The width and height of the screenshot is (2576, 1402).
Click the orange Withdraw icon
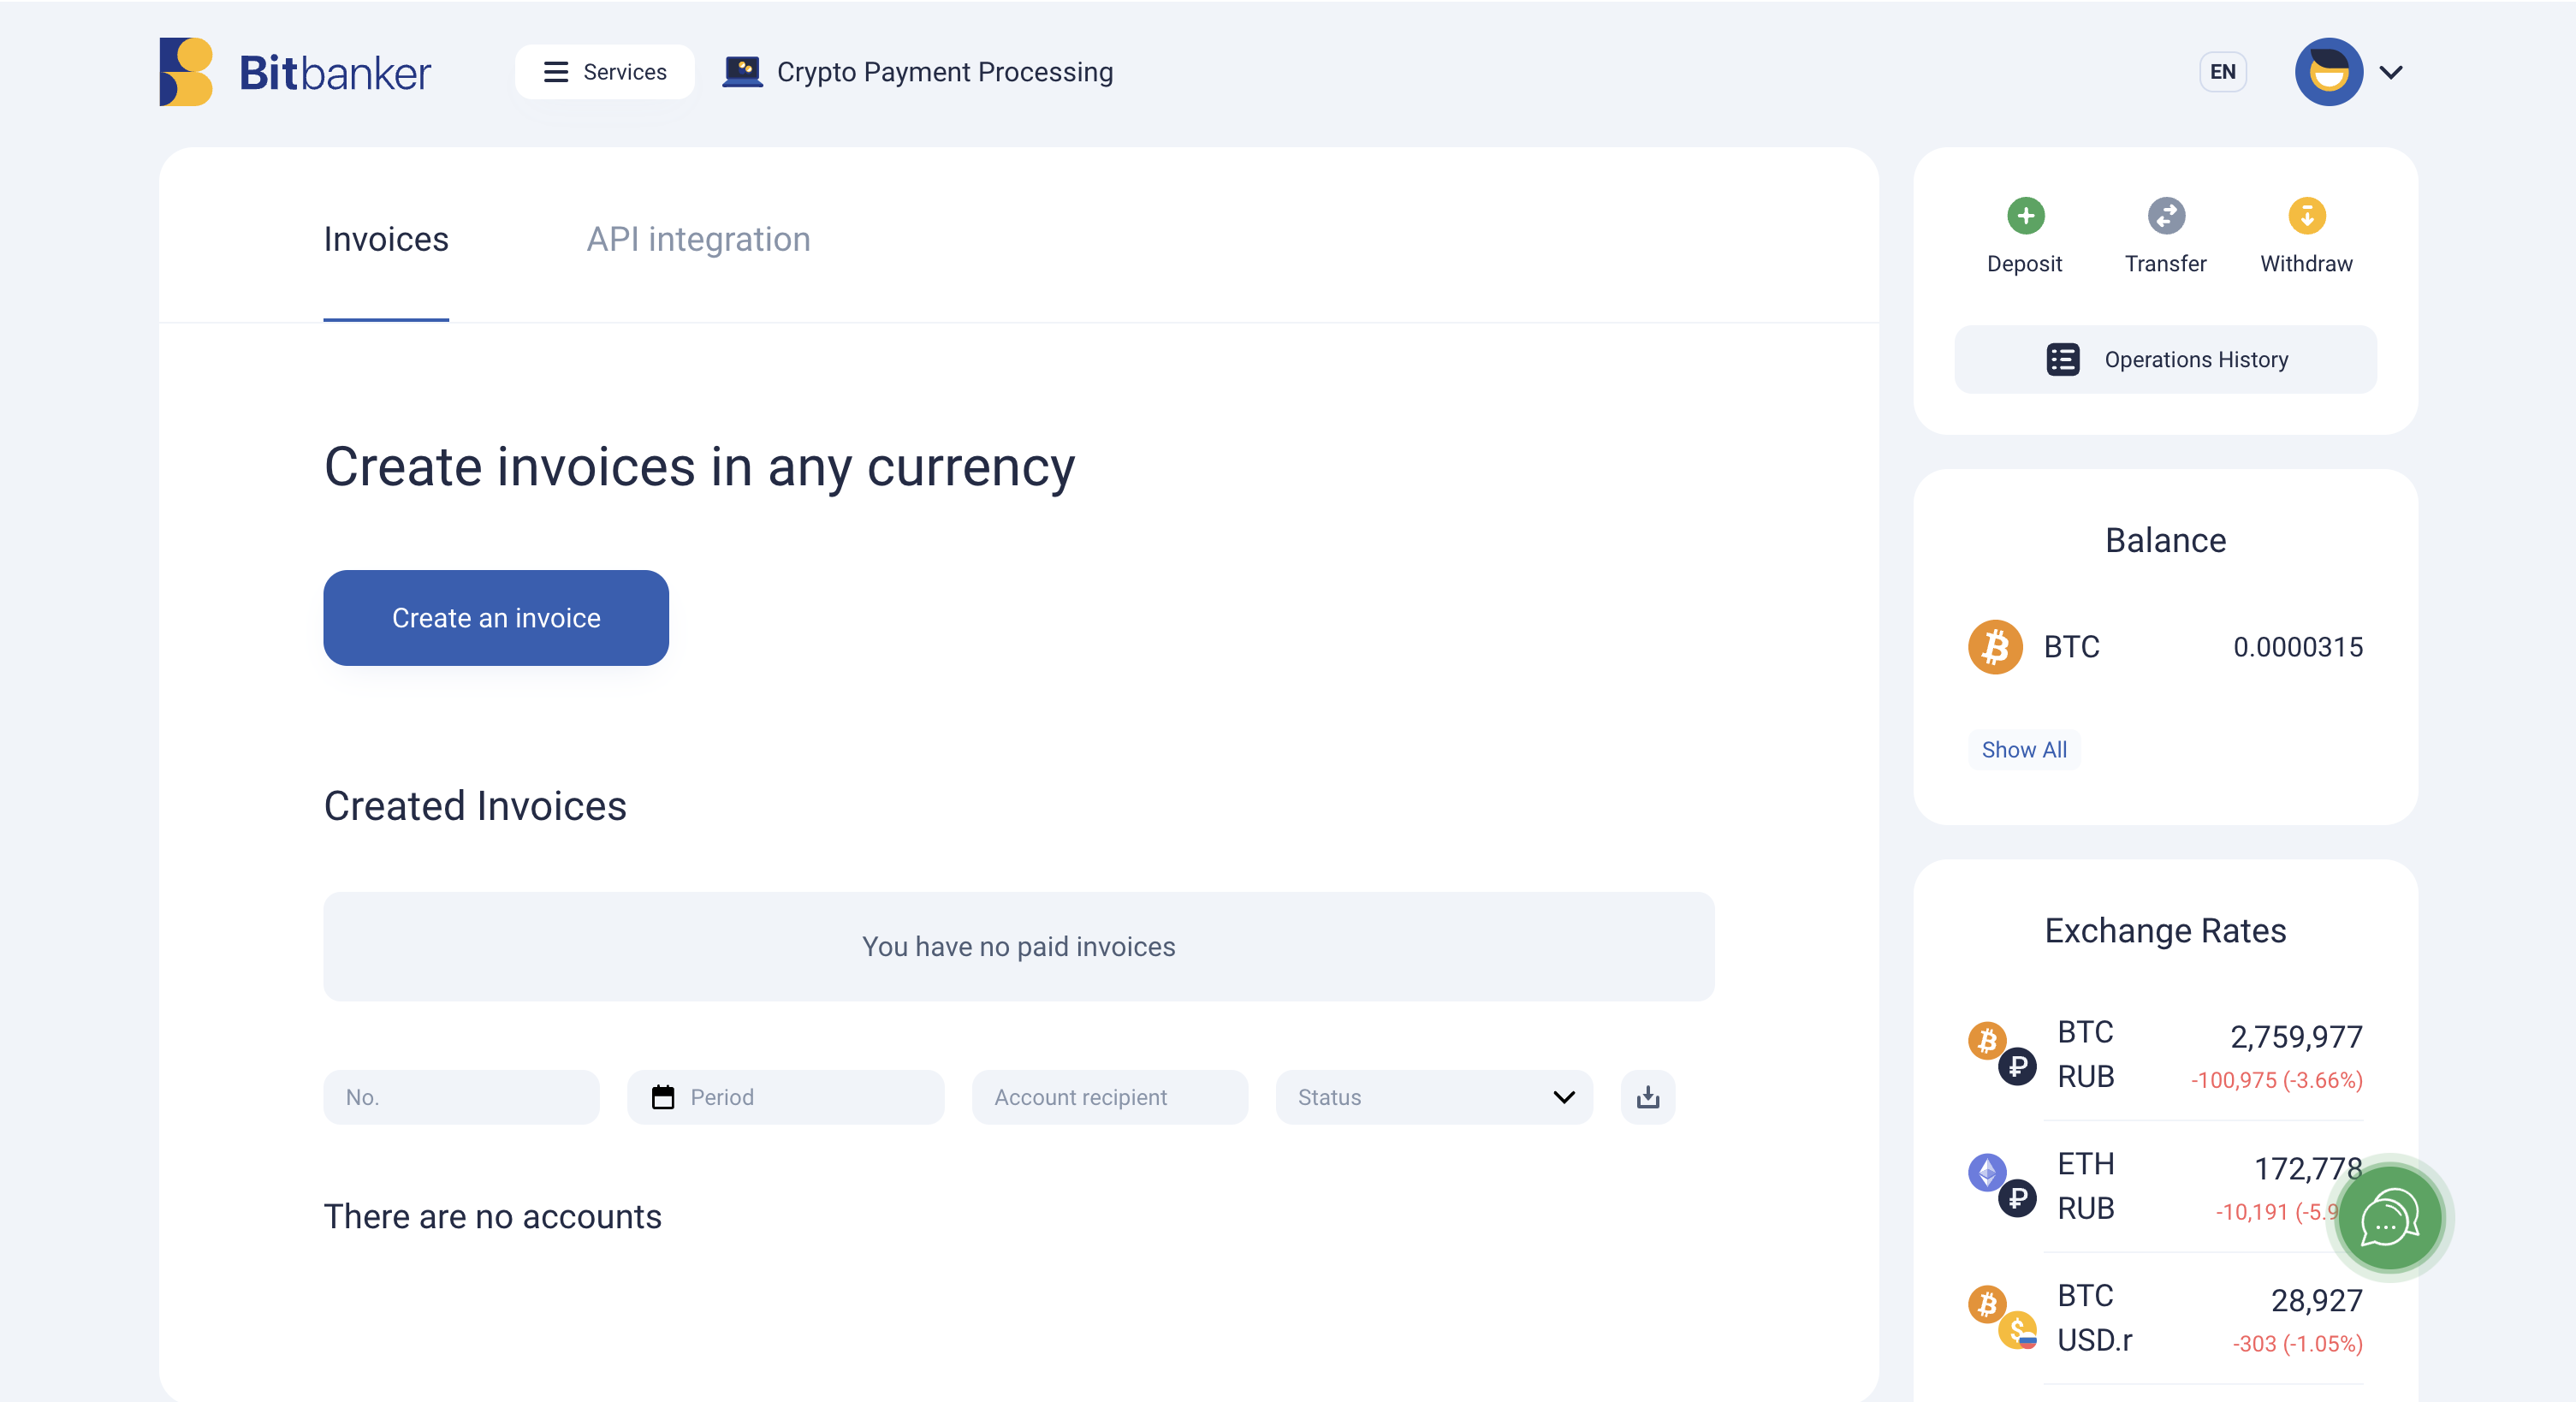(x=2306, y=215)
